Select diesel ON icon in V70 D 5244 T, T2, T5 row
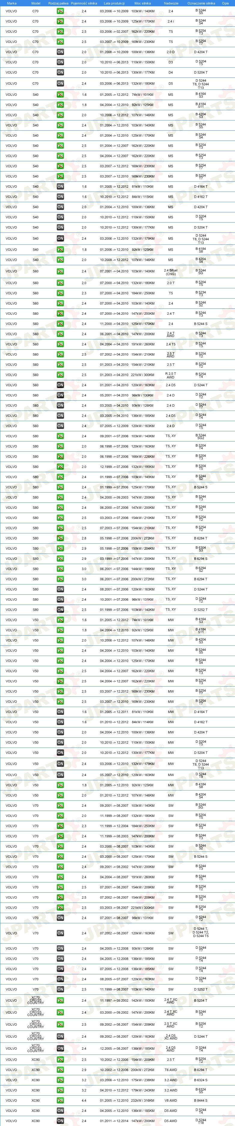 [60, 933]
